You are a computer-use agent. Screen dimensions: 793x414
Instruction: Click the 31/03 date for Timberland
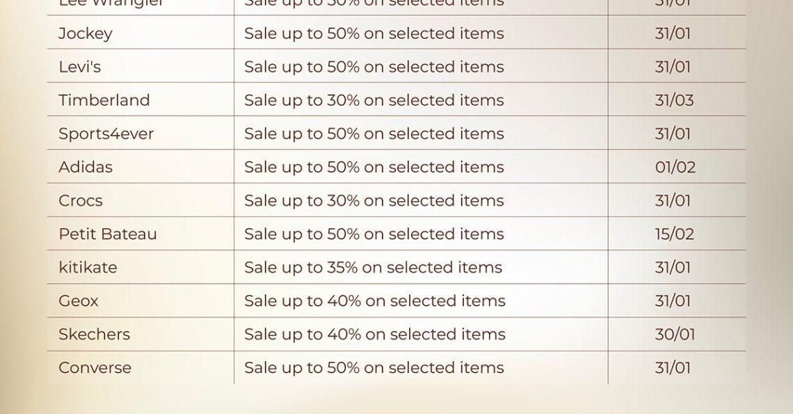pyautogui.click(x=674, y=100)
